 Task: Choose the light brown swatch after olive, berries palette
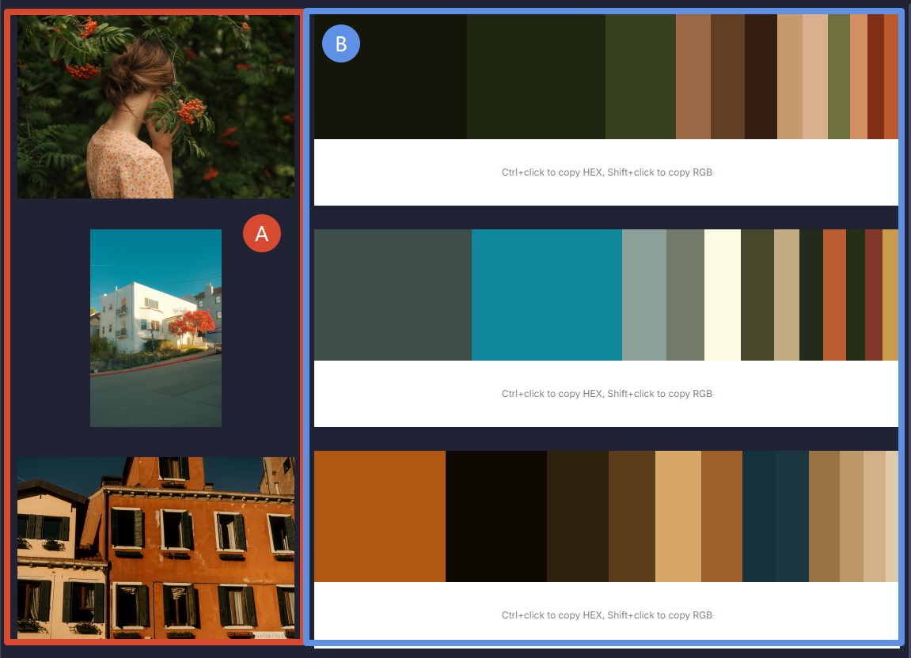coord(693,77)
